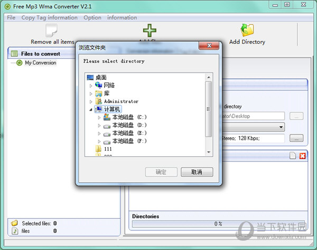The image size is (317, 250).
Task: Expand the Administrator tree node arrow
Action: (x=91, y=102)
